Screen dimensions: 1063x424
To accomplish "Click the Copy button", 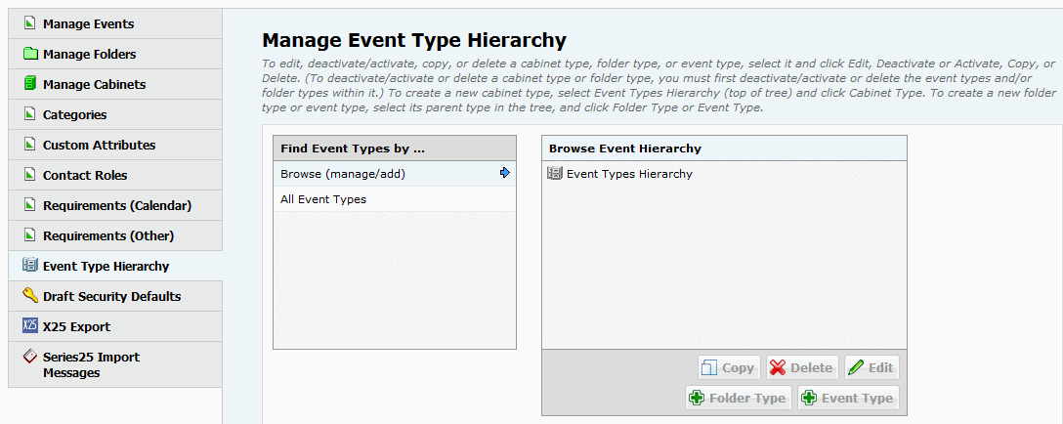I will [x=729, y=367].
